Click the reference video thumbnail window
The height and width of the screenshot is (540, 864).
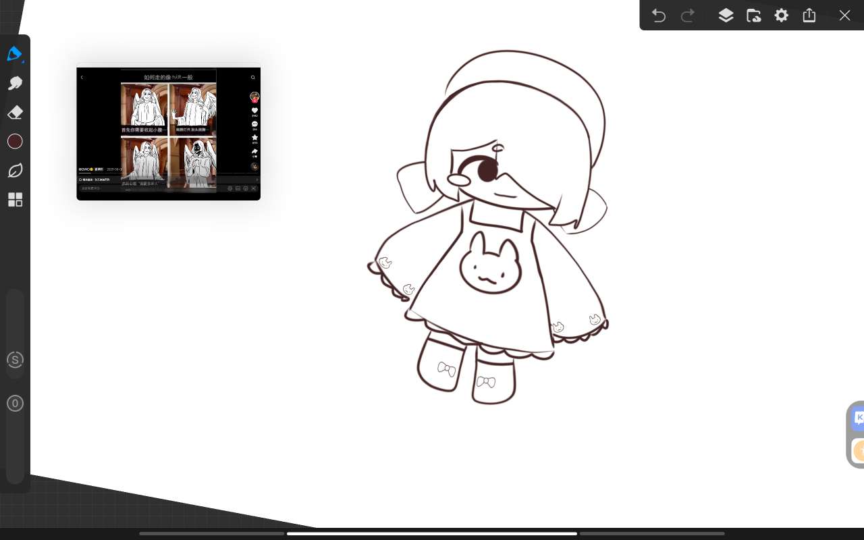[168, 132]
